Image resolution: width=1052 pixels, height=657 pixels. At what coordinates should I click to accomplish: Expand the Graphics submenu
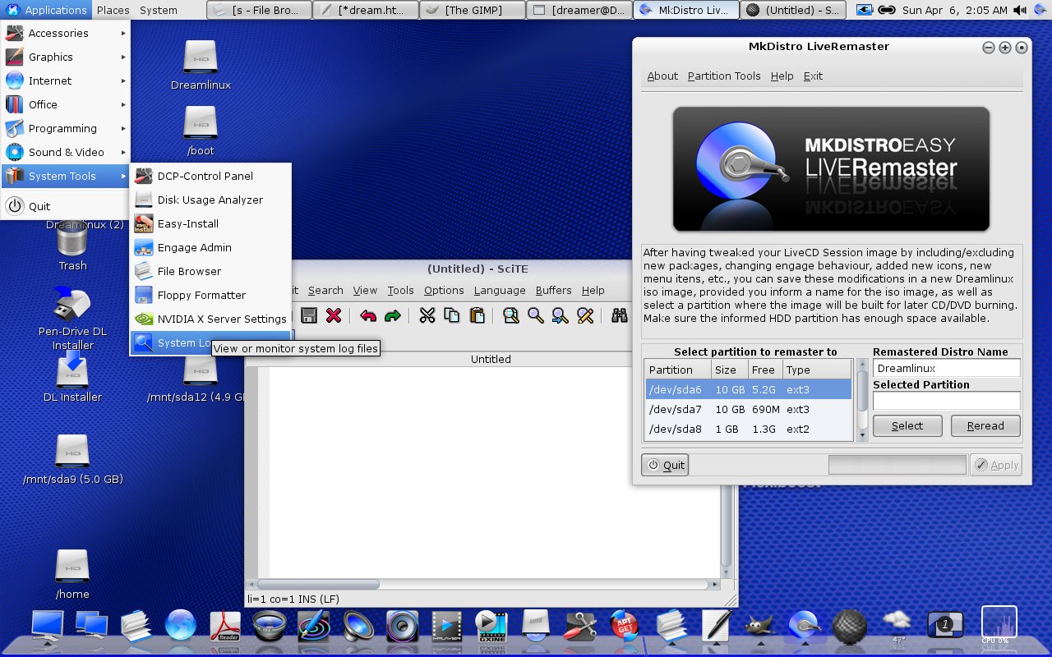coord(66,57)
